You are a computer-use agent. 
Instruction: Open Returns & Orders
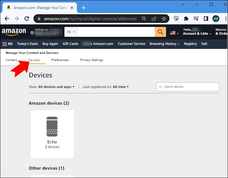tap(221, 32)
